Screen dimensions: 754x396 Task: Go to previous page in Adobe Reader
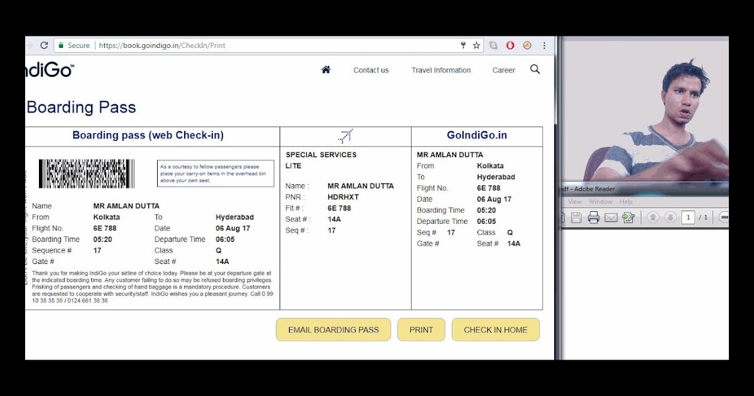pyautogui.click(x=653, y=217)
